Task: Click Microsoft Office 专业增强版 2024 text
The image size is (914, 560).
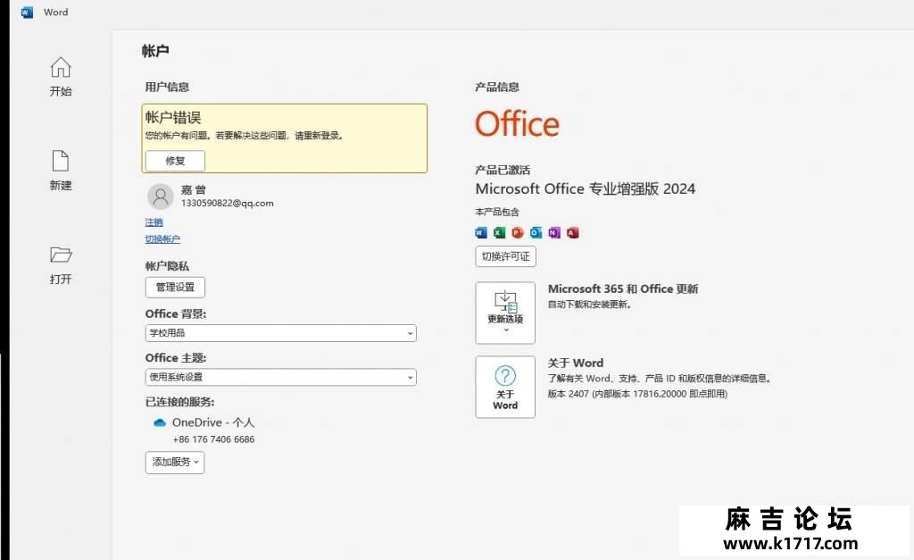Action: click(x=586, y=189)
